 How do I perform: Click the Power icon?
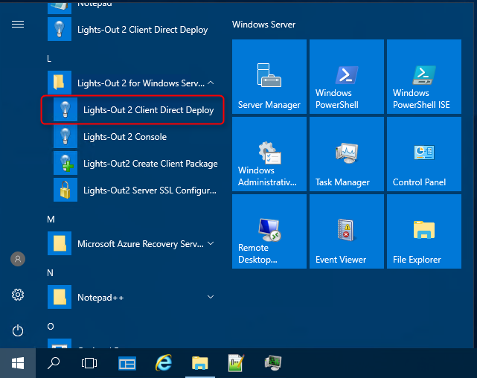pos(18,330)
